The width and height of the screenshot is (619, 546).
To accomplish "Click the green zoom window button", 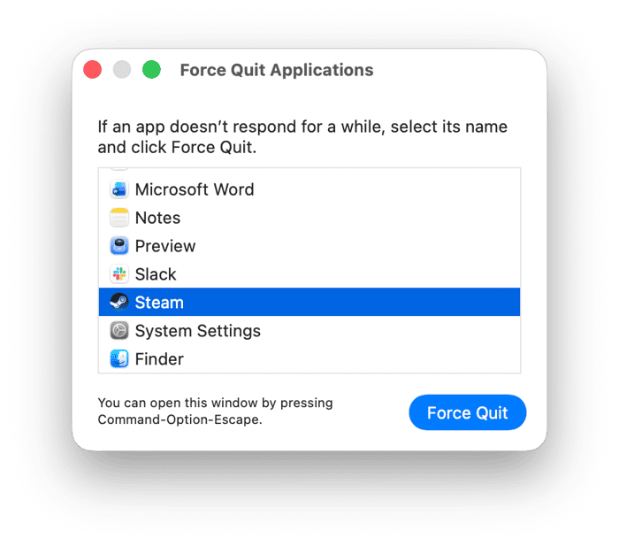I will coord(151,70).
